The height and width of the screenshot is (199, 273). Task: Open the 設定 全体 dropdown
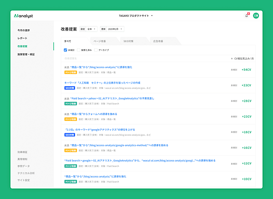pos(88,29)
